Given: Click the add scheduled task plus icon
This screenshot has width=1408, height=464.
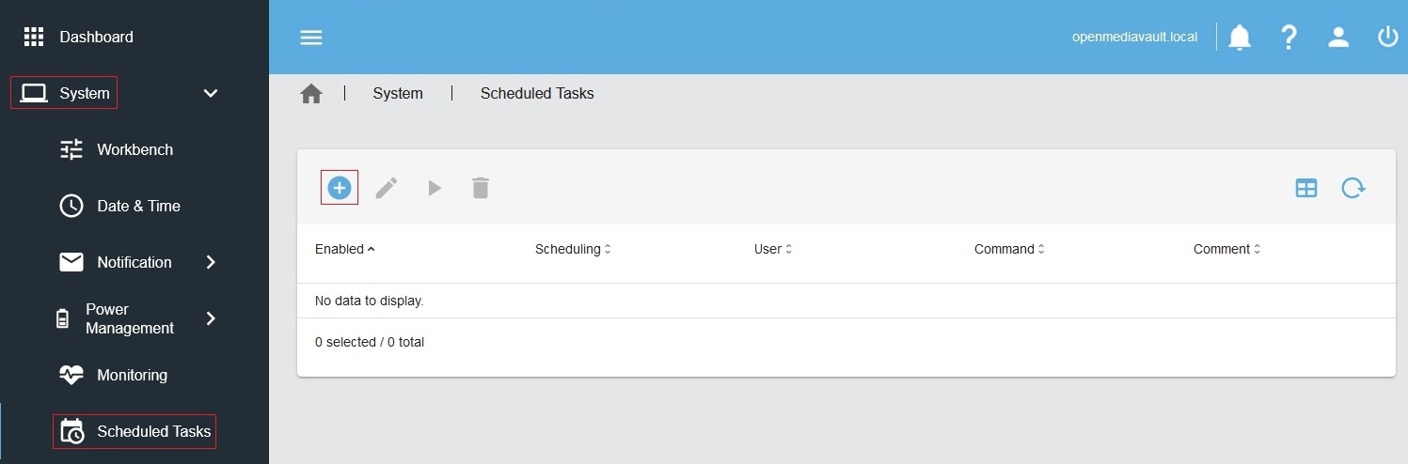Looking at the screenshot, I should tap(339, 188).
